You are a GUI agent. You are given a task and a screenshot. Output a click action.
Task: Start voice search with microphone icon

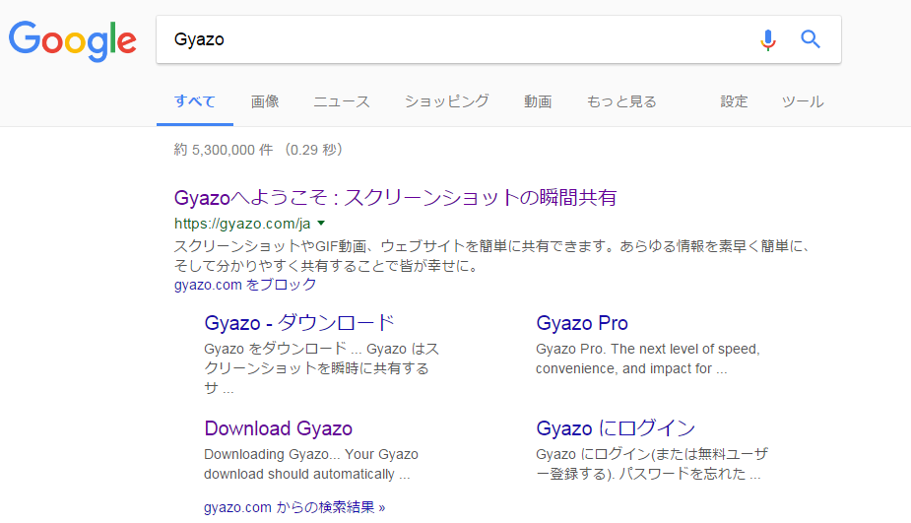point(767,39)
